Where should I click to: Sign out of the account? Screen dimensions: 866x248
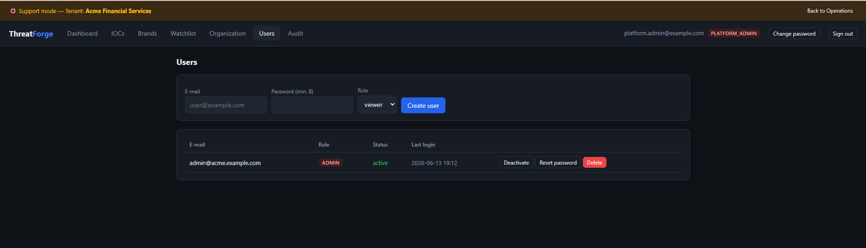pos(842,33)
